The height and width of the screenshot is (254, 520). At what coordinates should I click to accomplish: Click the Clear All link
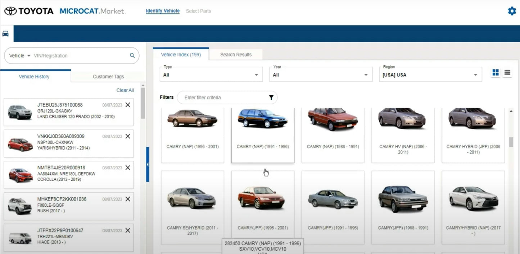point(125,90)
